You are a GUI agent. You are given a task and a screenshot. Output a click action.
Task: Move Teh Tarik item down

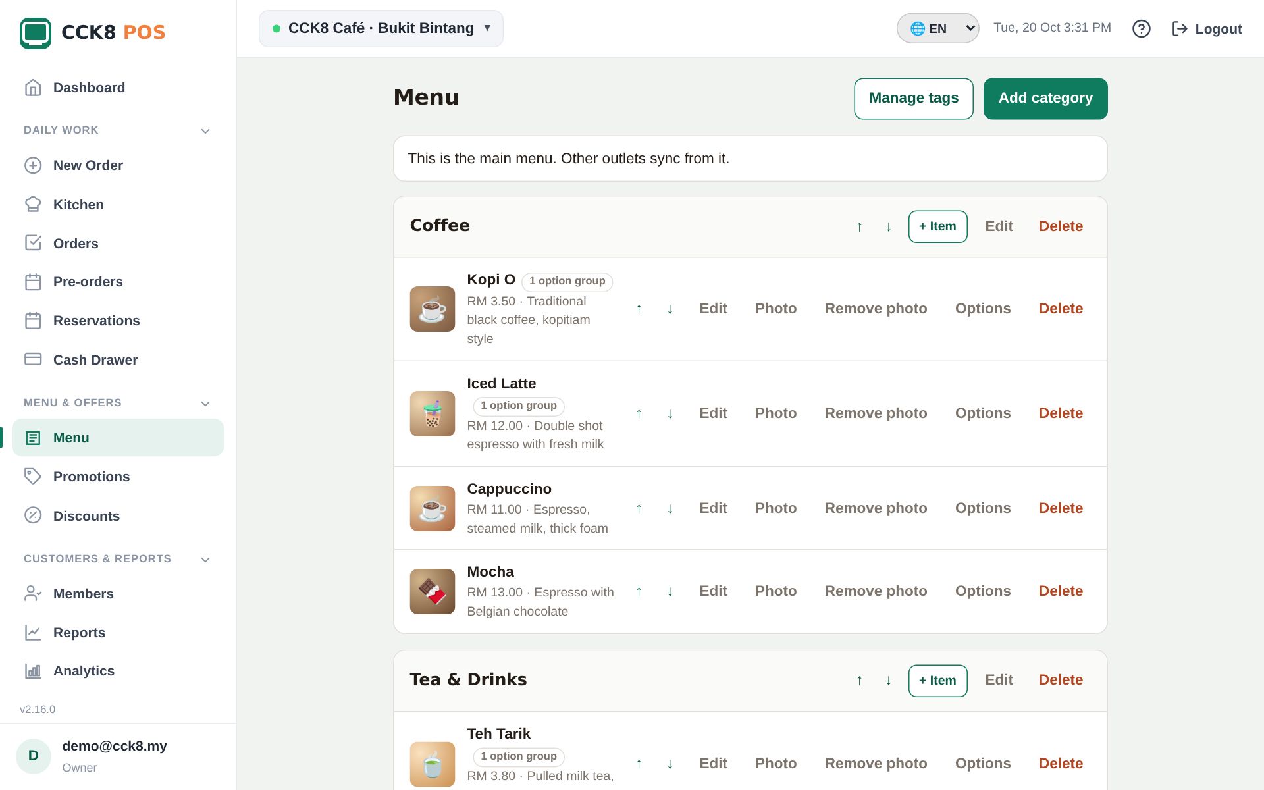[x=670, y=764]
